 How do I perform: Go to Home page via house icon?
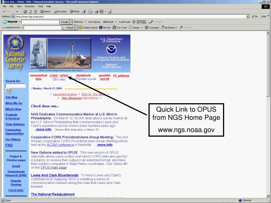(x=35, y=12)
